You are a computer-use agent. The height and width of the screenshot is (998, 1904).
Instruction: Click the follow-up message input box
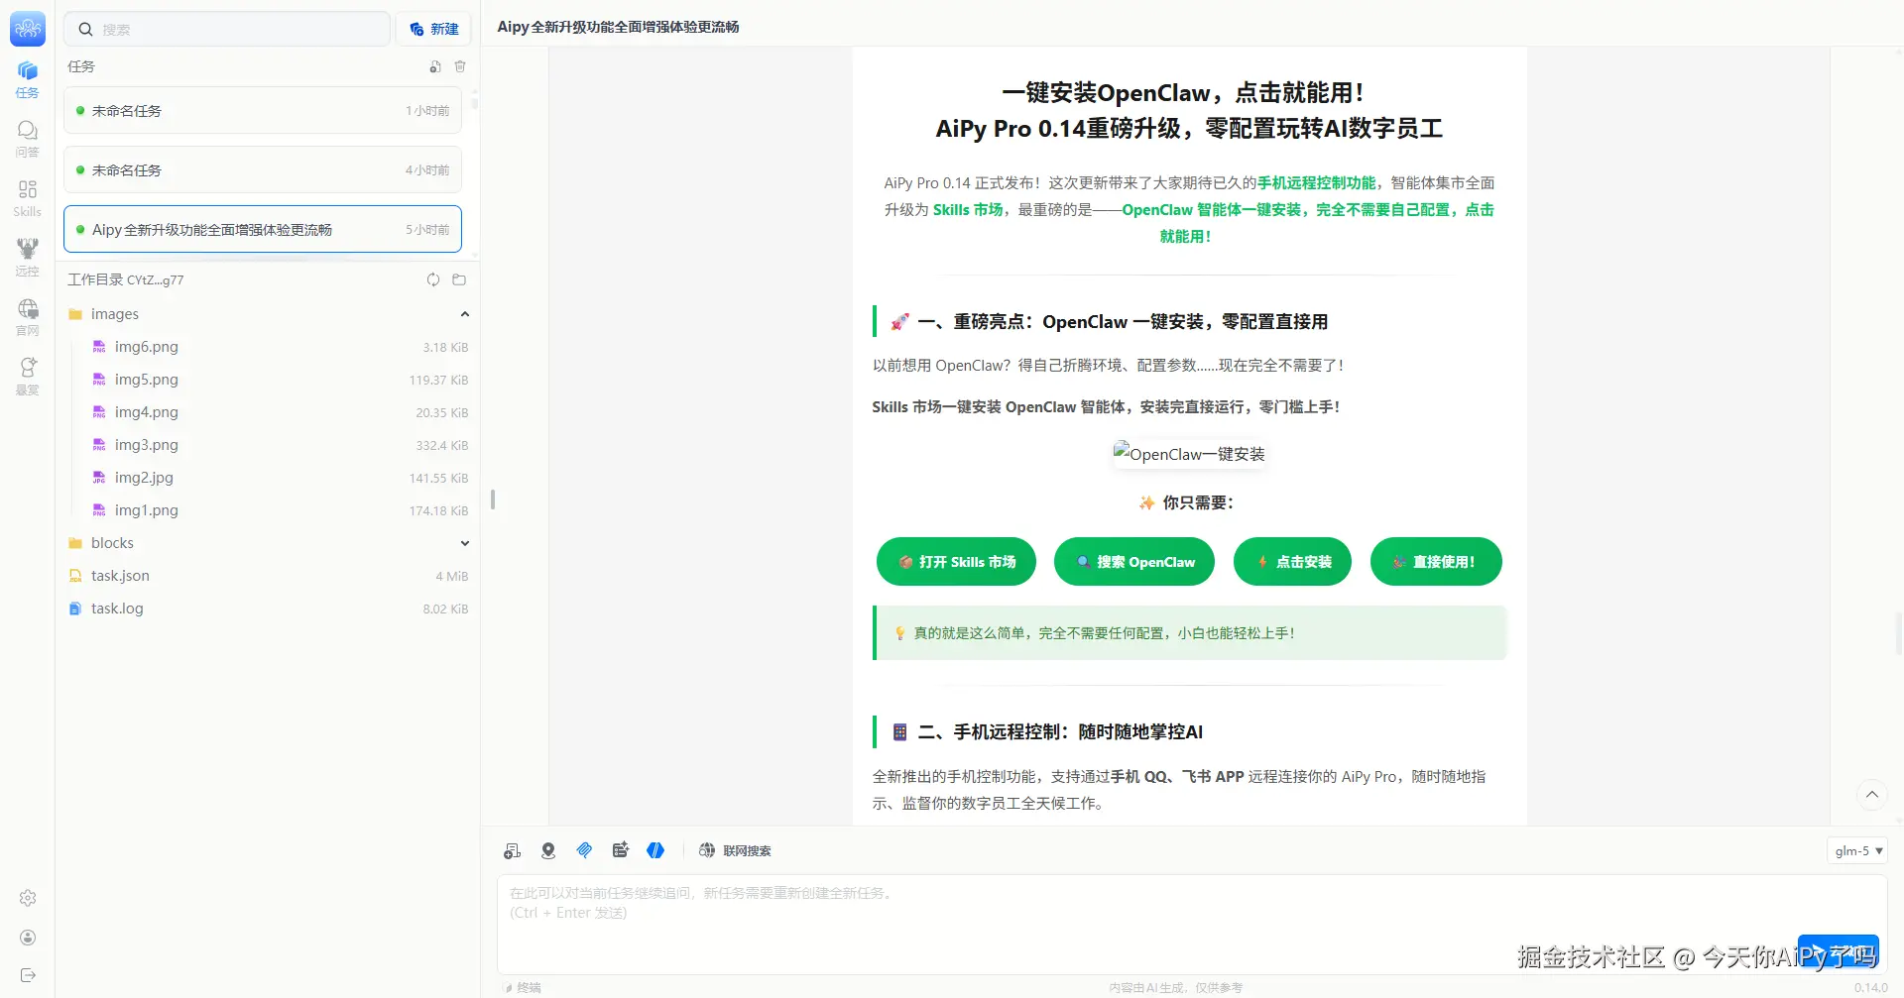(1191, 924)
